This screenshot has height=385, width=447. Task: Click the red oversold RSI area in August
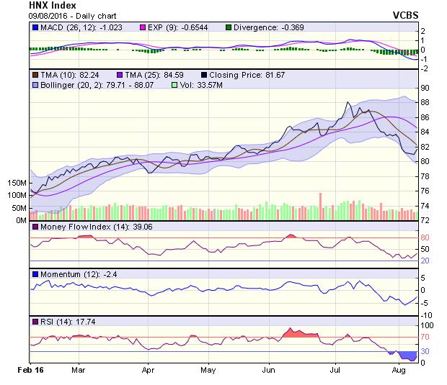pos(410,356)
